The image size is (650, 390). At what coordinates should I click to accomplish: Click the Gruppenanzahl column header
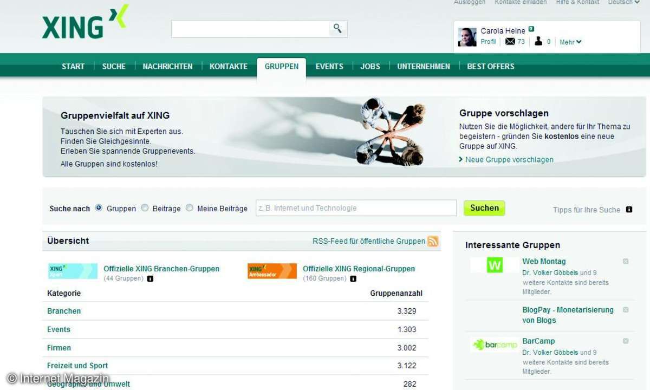click(396, 294)
